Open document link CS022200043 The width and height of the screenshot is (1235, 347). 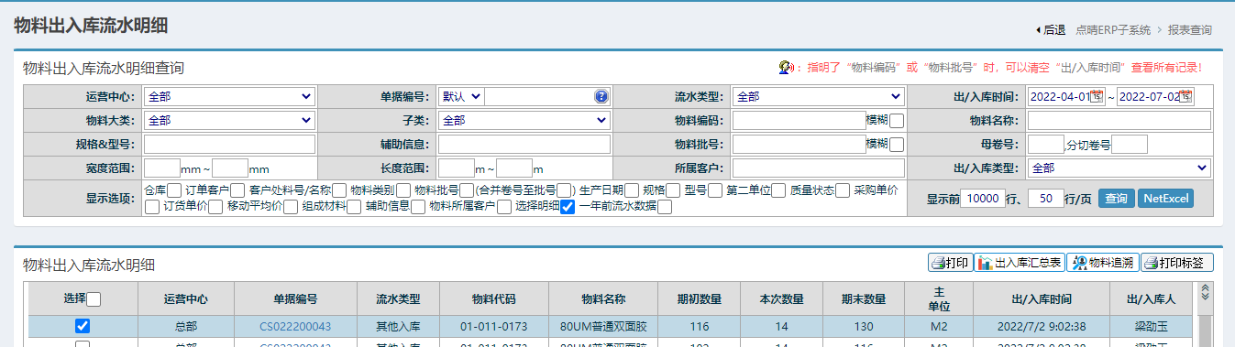[295, 326]
